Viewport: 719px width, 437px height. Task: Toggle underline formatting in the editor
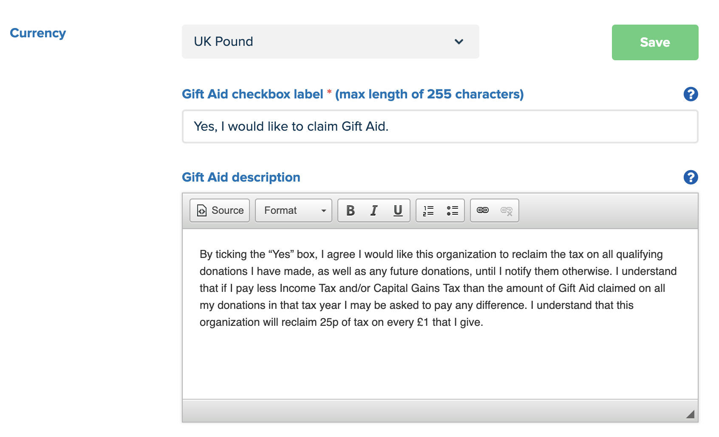[x=398, y=210]
